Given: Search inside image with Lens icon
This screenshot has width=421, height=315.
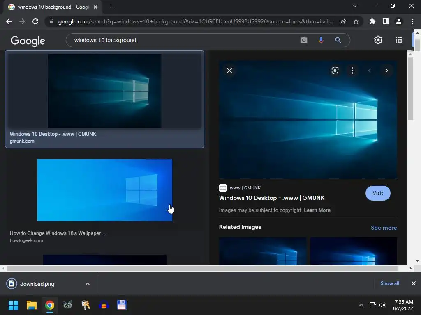Looking at the screenshot, I should pyautogui.click(x=335, y=71).
